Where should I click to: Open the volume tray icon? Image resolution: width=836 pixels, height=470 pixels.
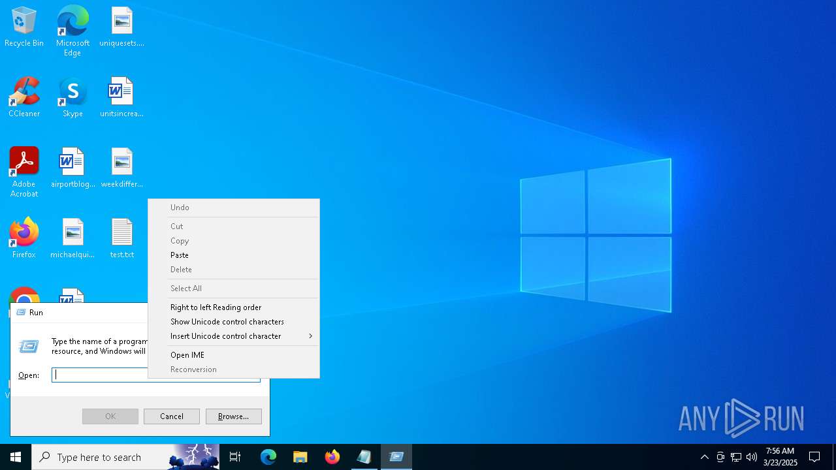pos(752,457)
